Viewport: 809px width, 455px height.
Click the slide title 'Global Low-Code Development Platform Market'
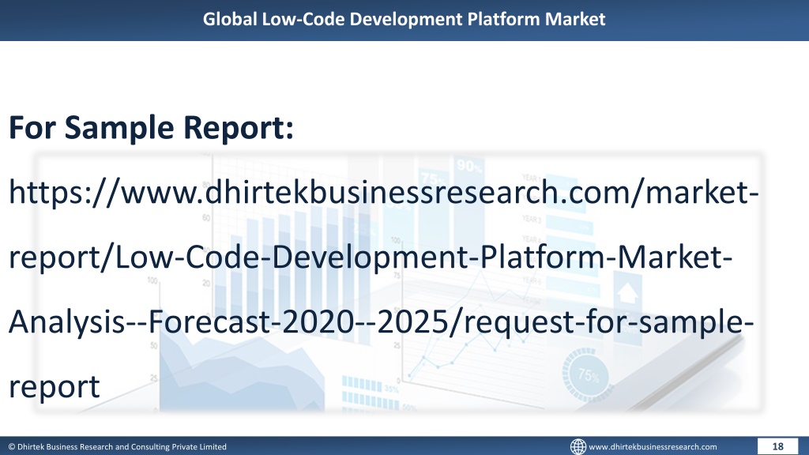[404, 19]
